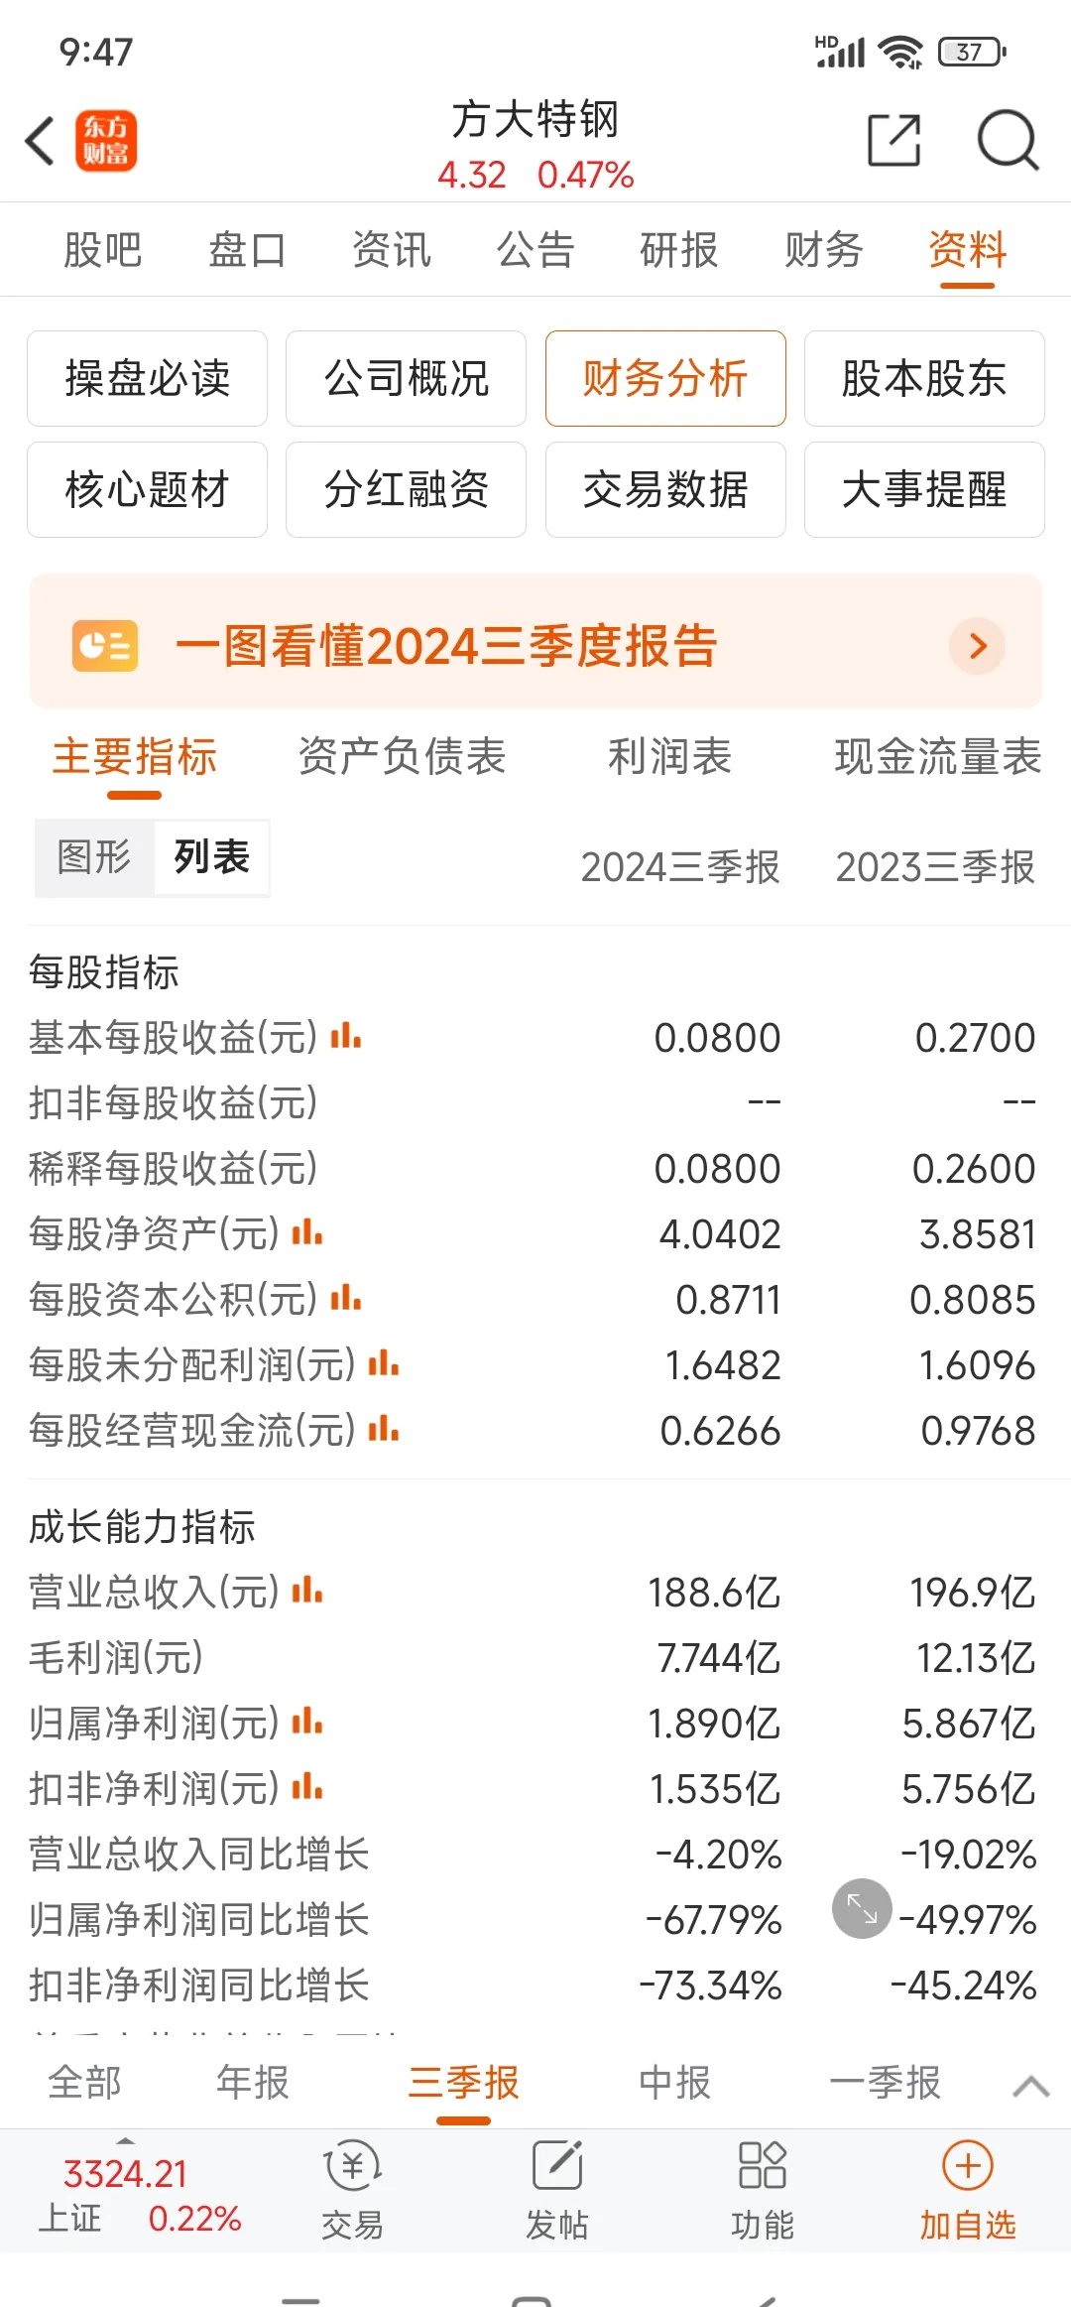Tap chart icon beside 每股未分配利润(元)
This screenshot has width=1071, height=2307.
click(x=384, y=1364)
